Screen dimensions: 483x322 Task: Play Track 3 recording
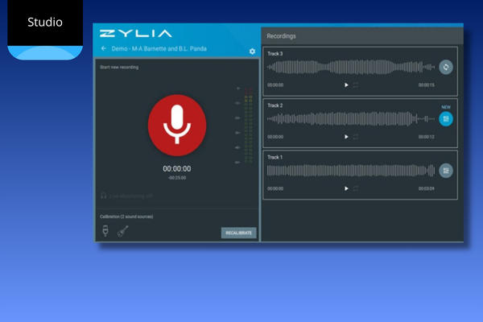tap(346, 85)
